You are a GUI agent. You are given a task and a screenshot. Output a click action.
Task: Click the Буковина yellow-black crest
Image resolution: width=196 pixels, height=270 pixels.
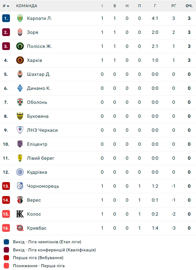point(20,116)
